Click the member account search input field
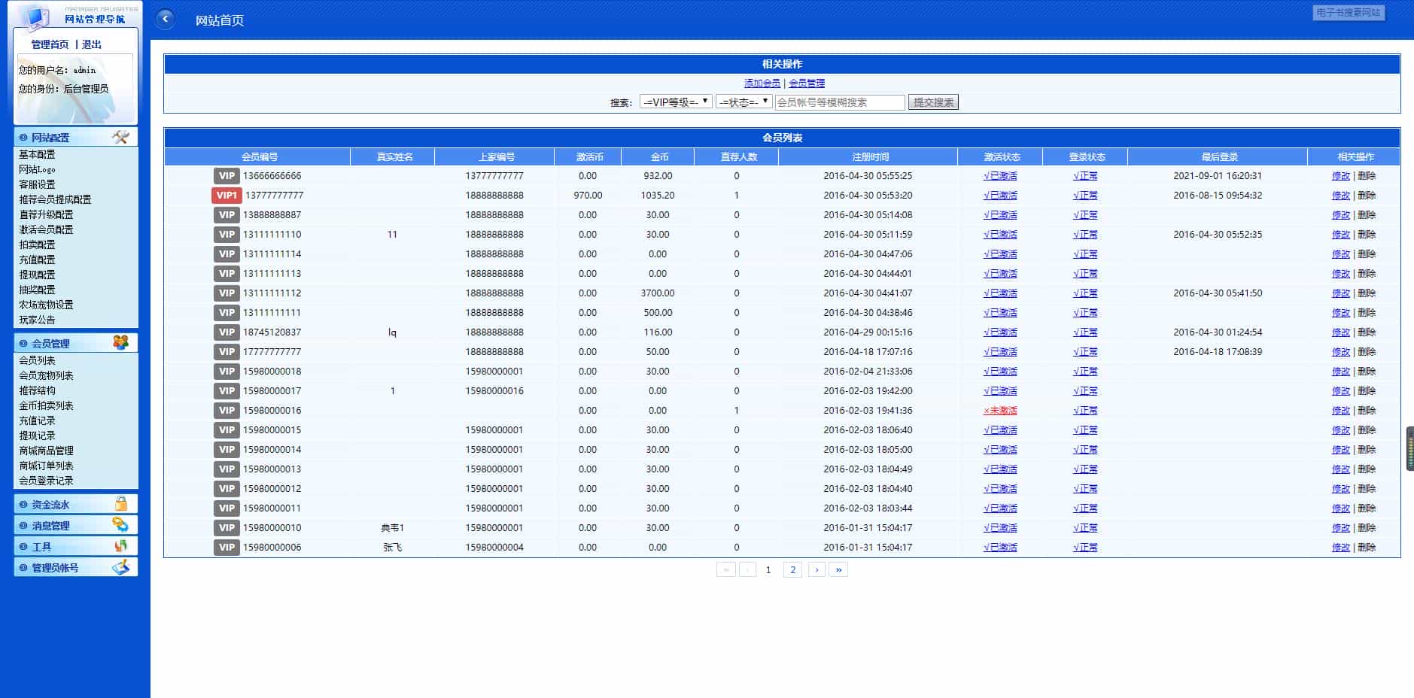 click(839, 102)
